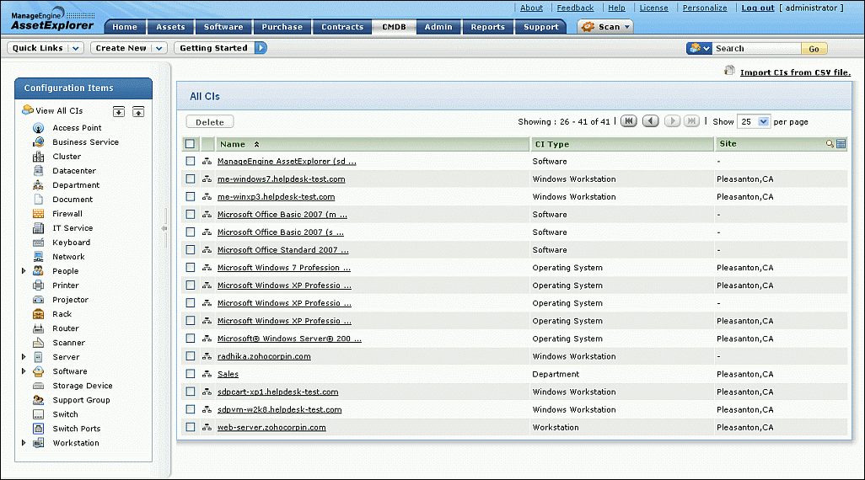Click the Printer icon in sidebar

[38, 285]
